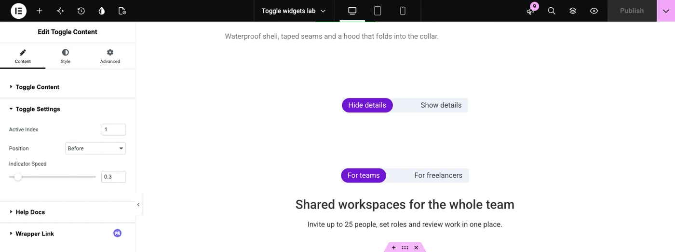Click the add section plus handle

pos(393,248)
